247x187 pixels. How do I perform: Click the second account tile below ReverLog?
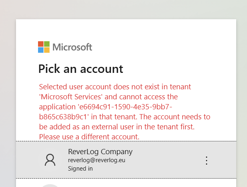tap(126, 183)
